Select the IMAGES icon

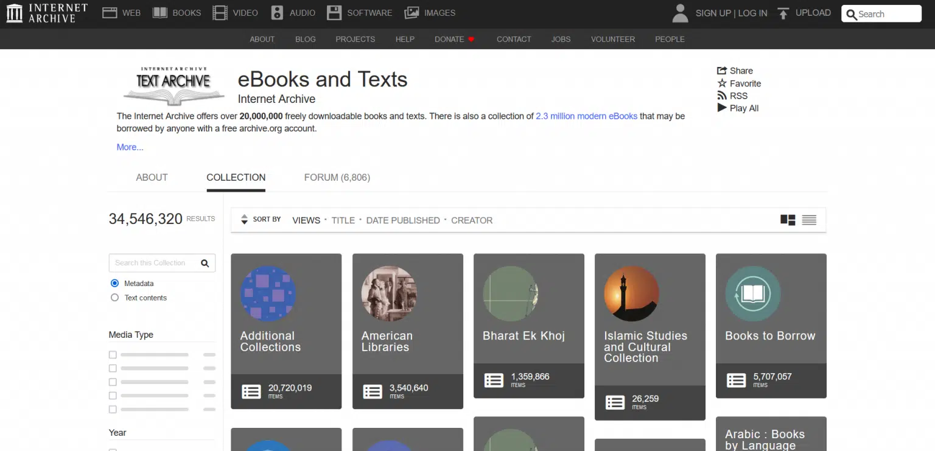[x=412, y=12]
